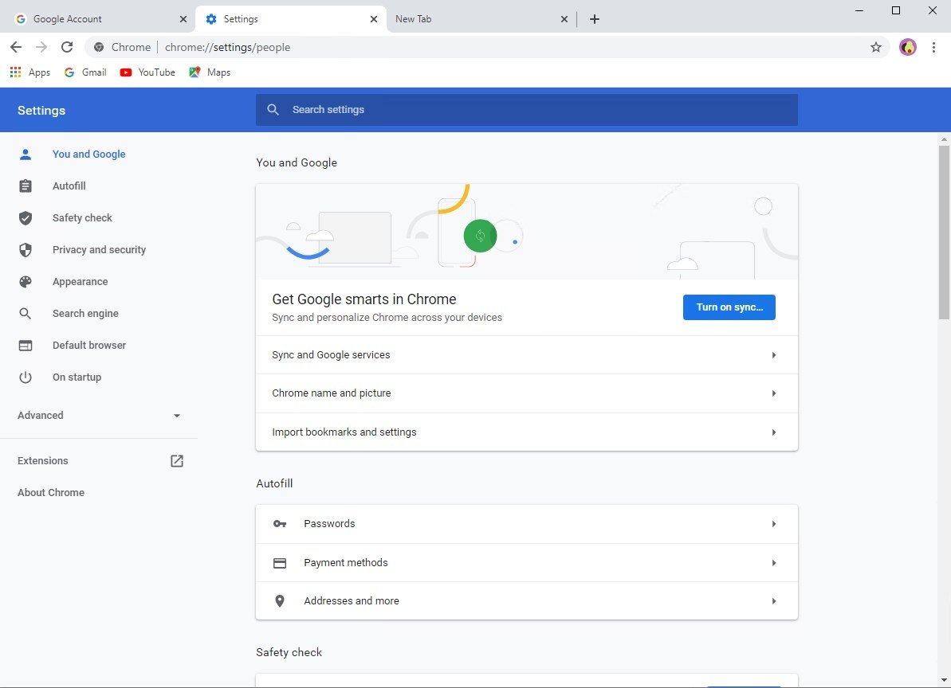The image size is (951, 688).
Task: Open Search engine settings
Action: [85, 313]
